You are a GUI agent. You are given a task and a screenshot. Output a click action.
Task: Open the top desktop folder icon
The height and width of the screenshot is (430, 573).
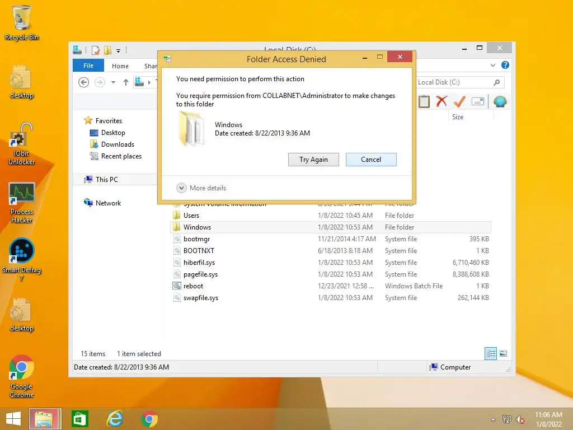click(21, 82)
